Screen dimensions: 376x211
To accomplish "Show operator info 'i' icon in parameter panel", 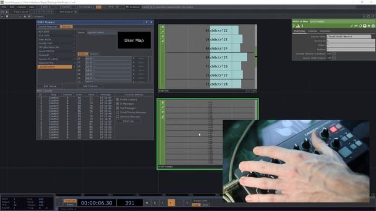I will click(x=302, y=26).
